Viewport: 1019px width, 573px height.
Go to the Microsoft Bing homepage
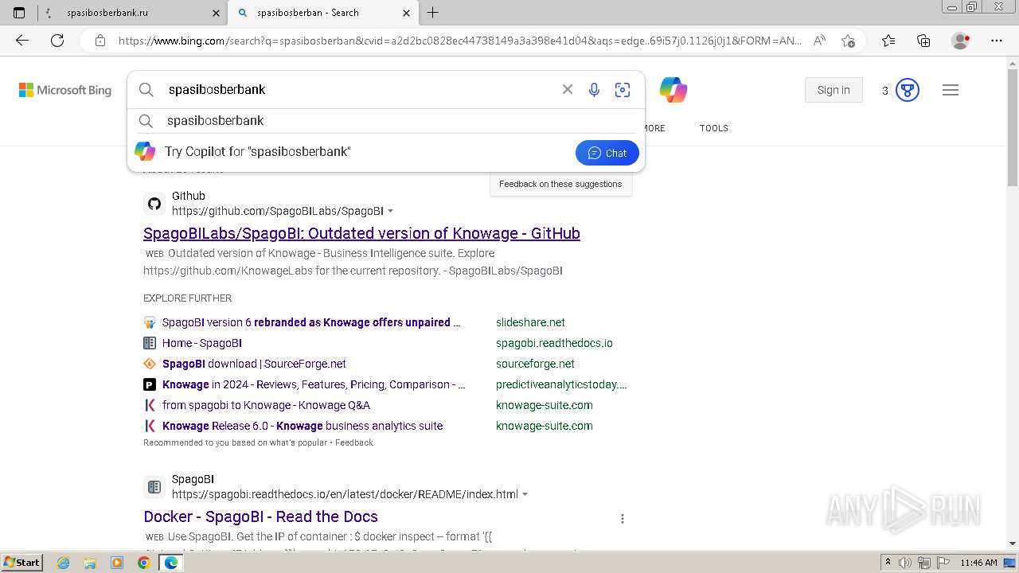65,90
